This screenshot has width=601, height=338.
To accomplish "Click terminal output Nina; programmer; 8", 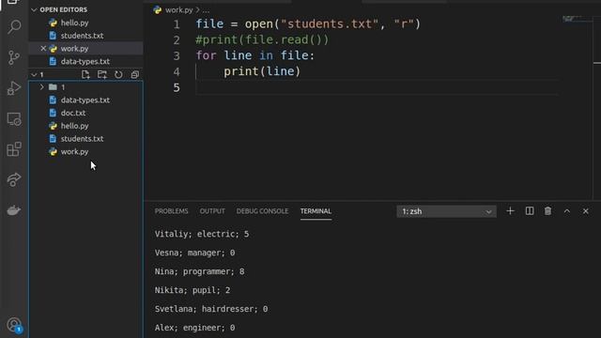I will coord(199,271).
